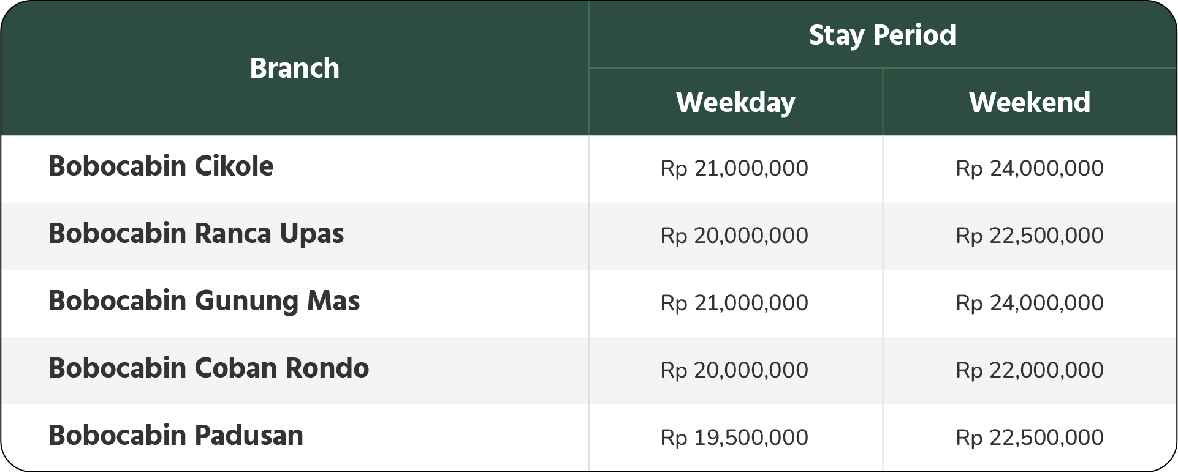This screenshot has width=1178, height=473.
Task: Click the Weekend column header
Action: coord(1030,102)
